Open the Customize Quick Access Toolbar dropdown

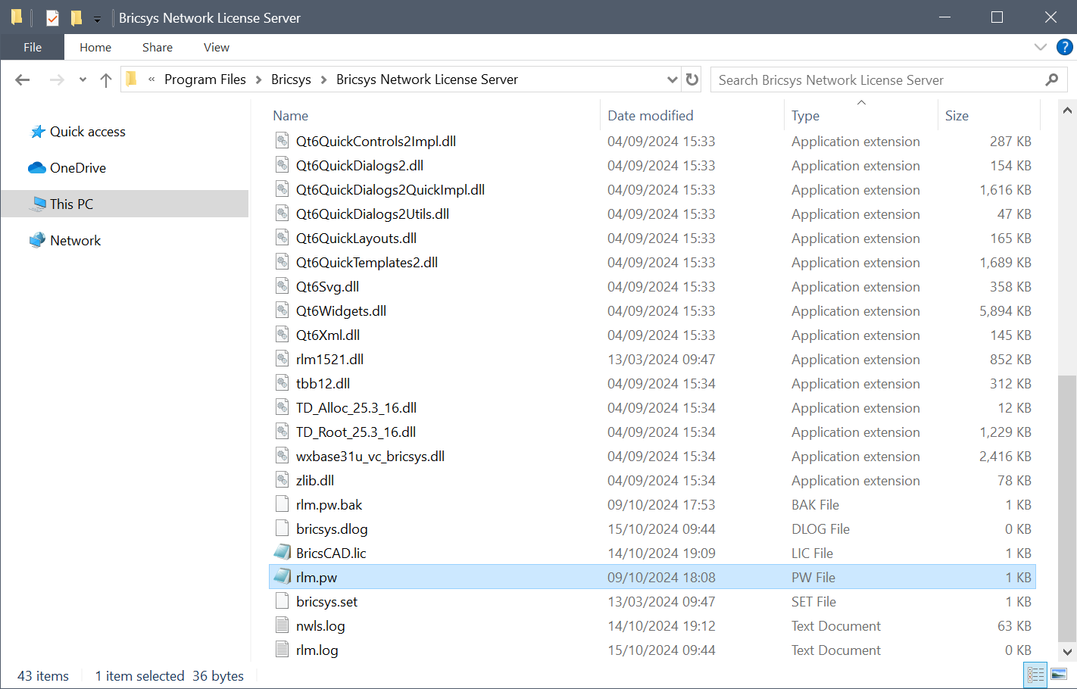click(x=97, y=19)
